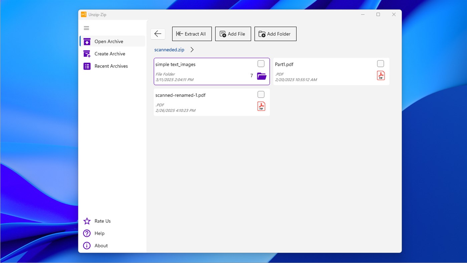Check the simple text_images checkbox
467x263 pixels.
click(x=261, y=63)
